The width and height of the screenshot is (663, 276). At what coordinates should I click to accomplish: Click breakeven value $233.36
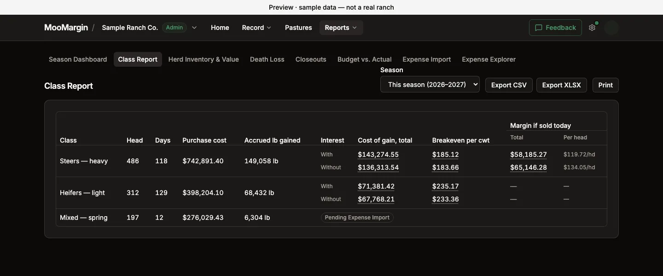tap(446, 199)
